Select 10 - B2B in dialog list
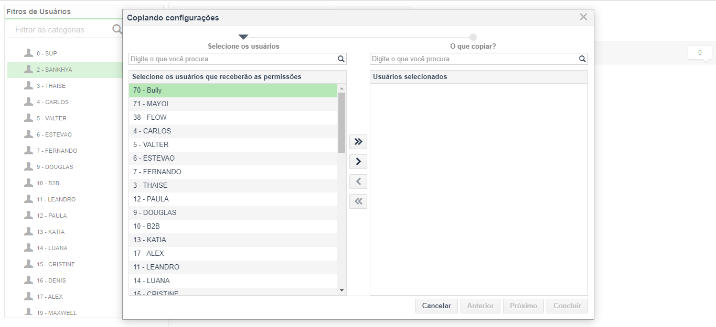Viewport: 716px width, 327px height. tap(233, 227)
